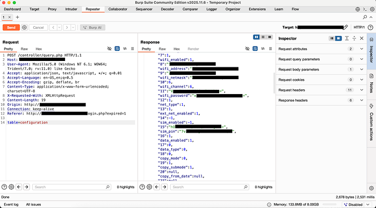The width and height of the screenshot is (376, 208).
Task: Close the Inspector panel
Action: point(361,38)
